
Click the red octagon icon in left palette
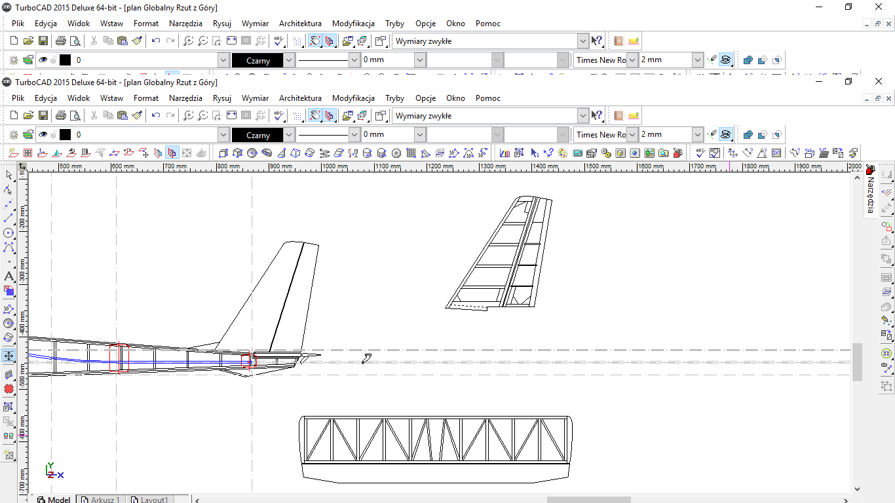coord(9,389)
